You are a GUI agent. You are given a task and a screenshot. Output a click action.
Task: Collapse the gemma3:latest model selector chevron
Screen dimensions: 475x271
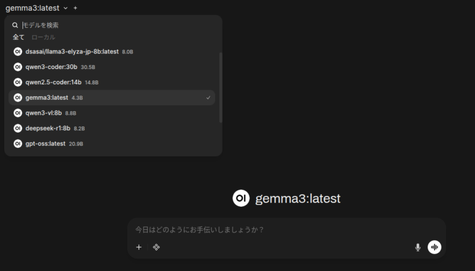[x=65, y=8]
